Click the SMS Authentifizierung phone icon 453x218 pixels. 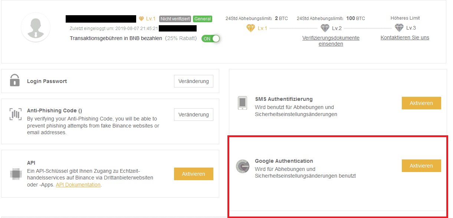click(x=242, y=103)
